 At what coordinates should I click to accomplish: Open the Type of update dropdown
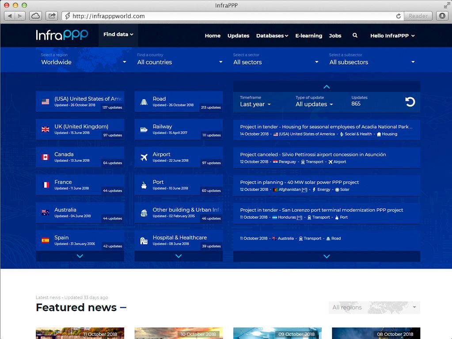click(314, 104)
